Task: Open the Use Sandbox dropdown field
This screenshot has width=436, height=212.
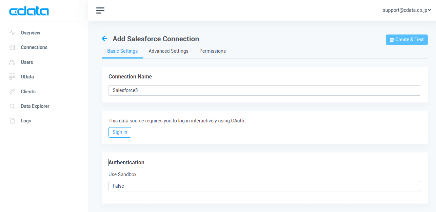Action: 264,186
